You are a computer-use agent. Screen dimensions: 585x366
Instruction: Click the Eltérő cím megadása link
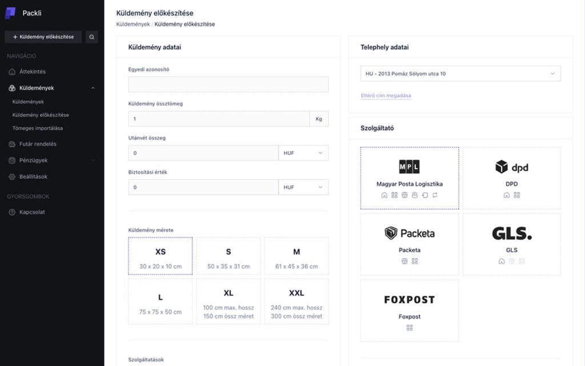386,95
